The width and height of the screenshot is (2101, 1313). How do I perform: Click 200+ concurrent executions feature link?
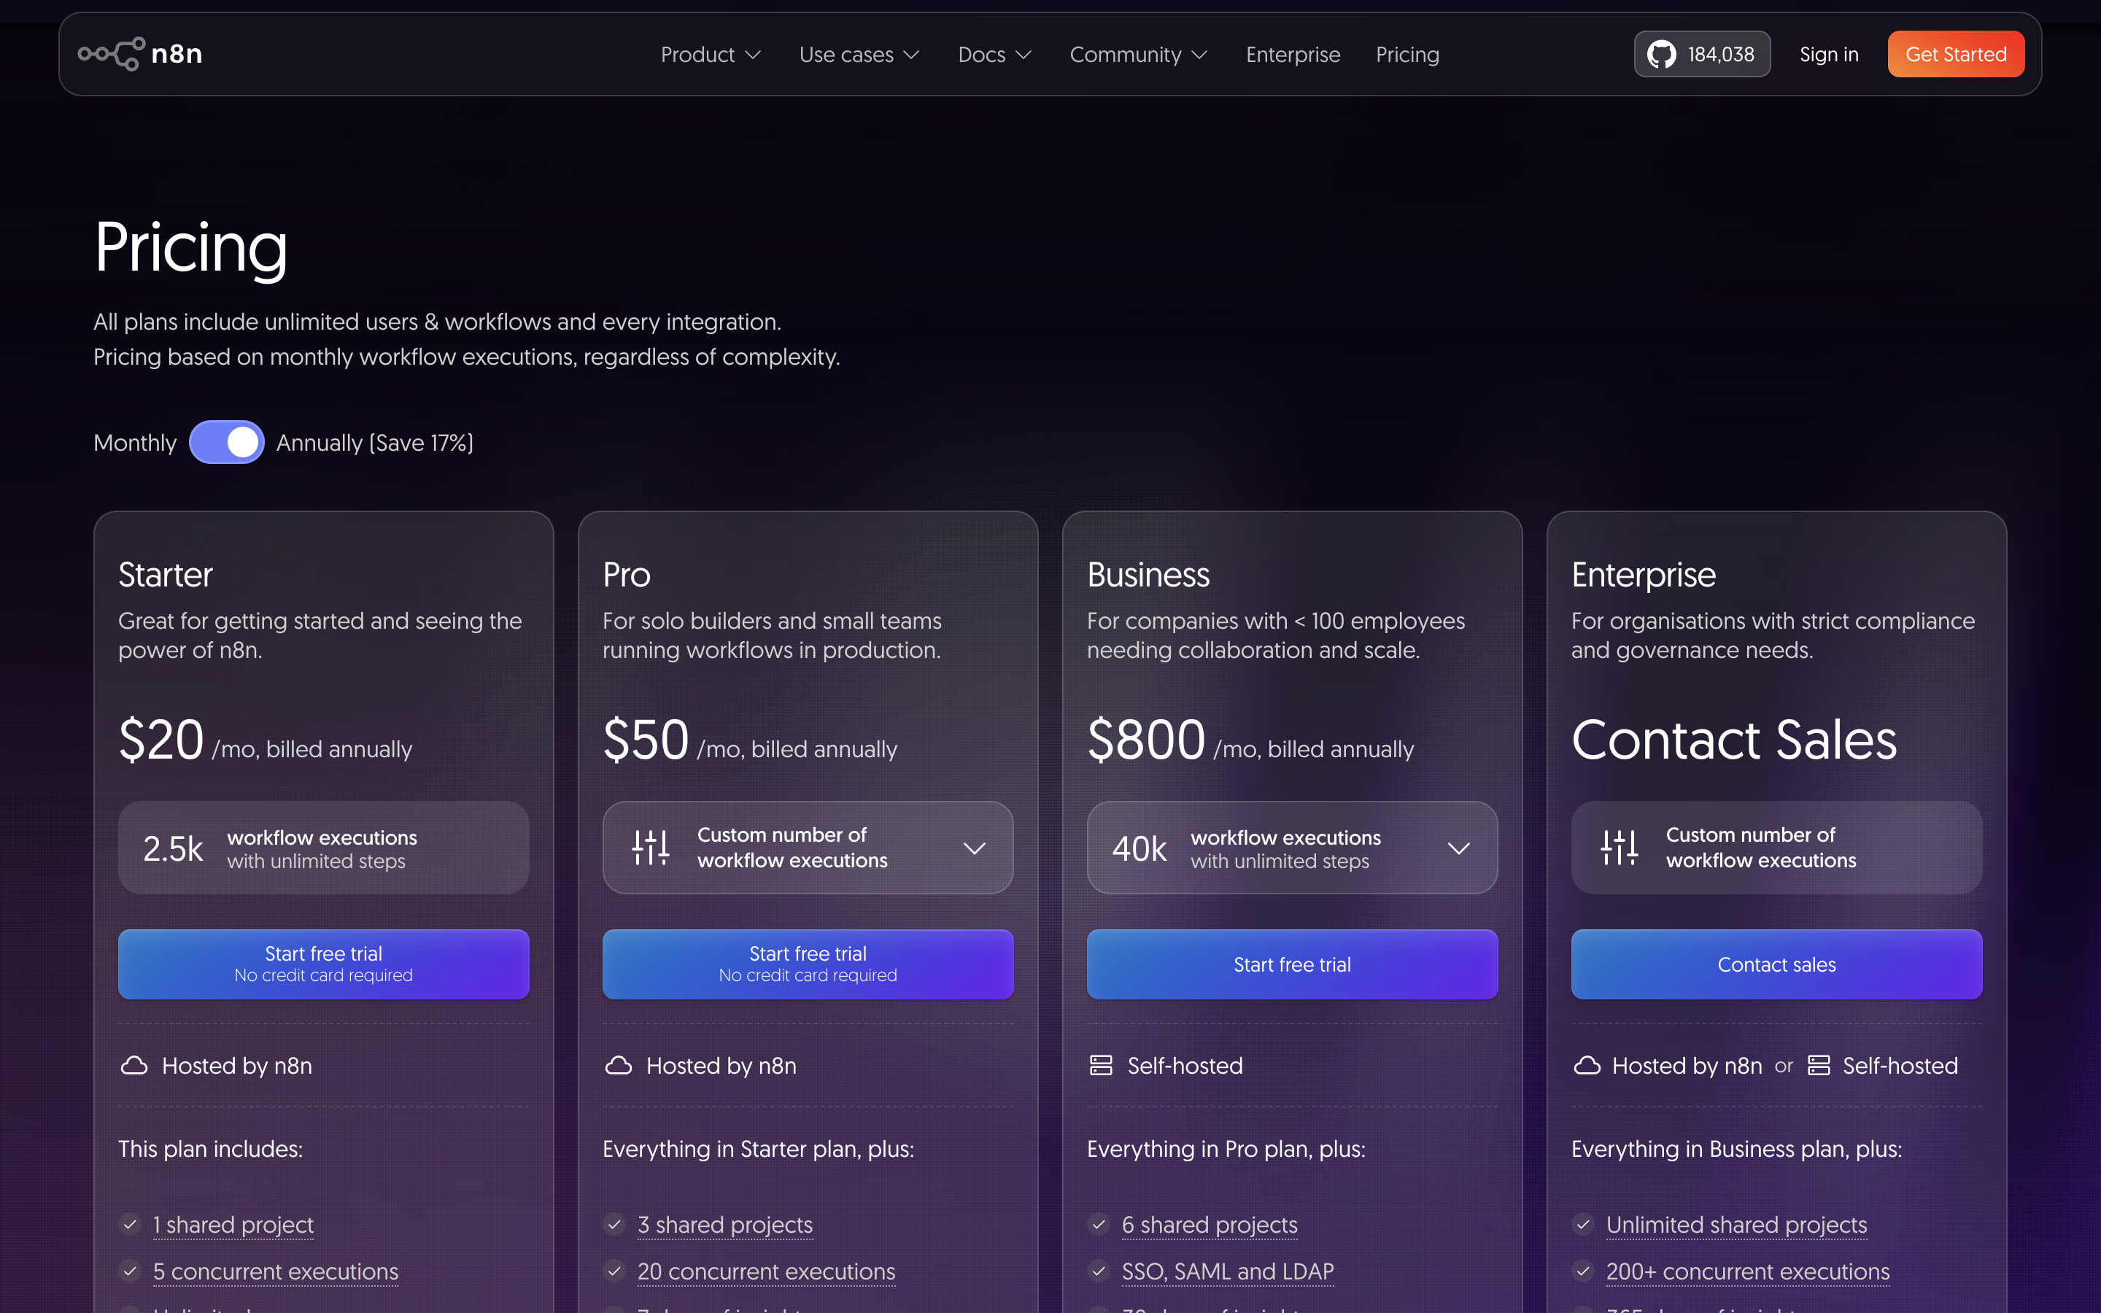pos(1748,1271)
